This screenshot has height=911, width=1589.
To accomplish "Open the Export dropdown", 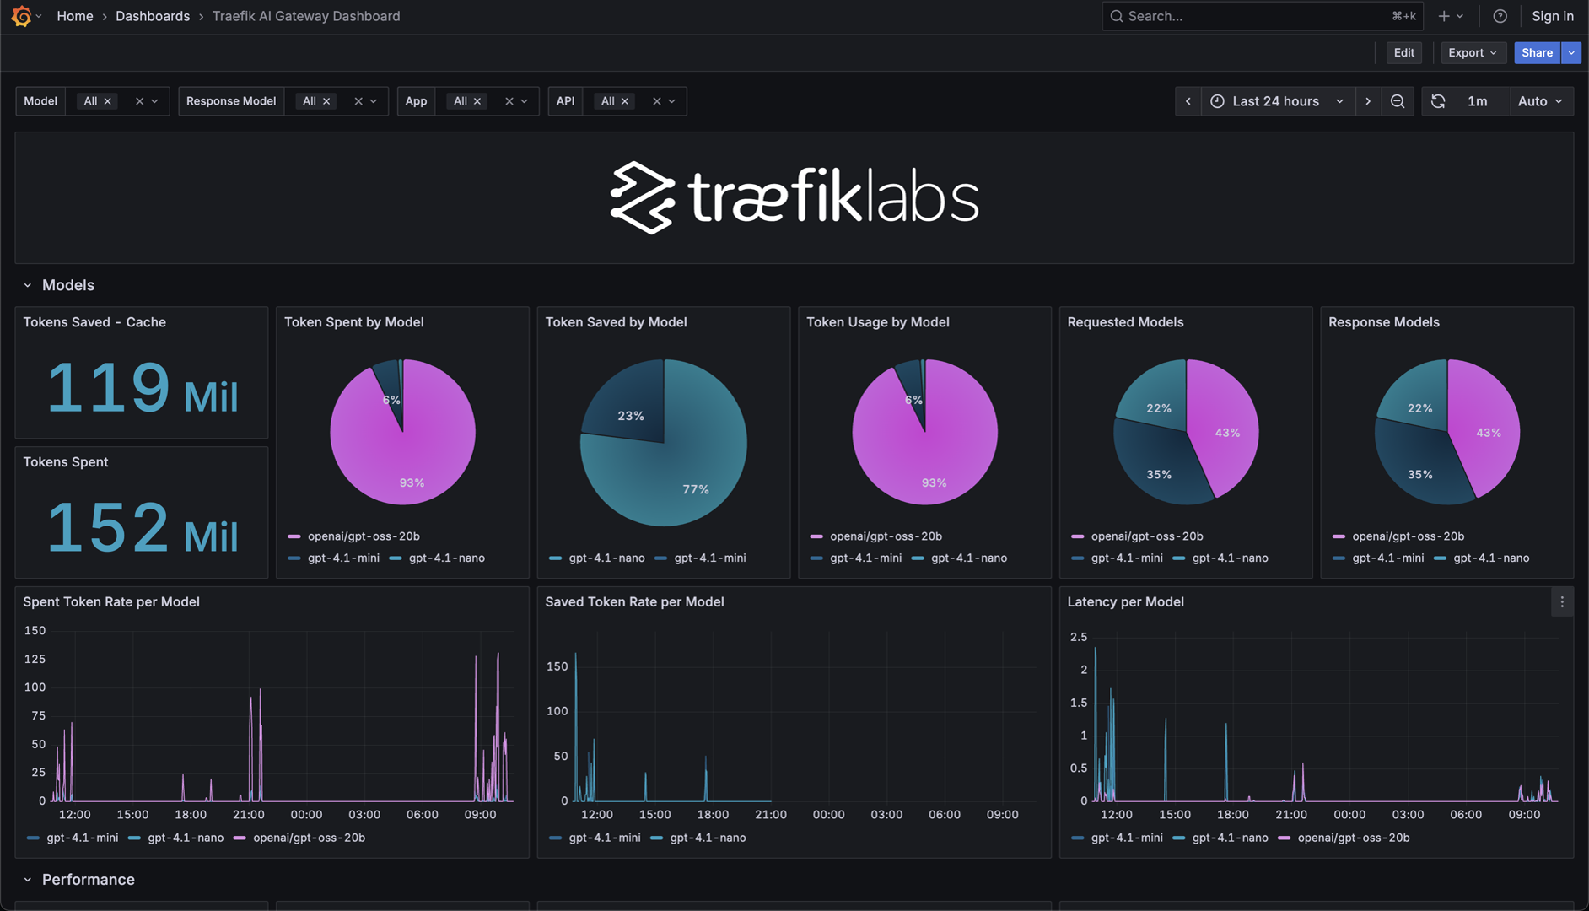I will 1473,52.
